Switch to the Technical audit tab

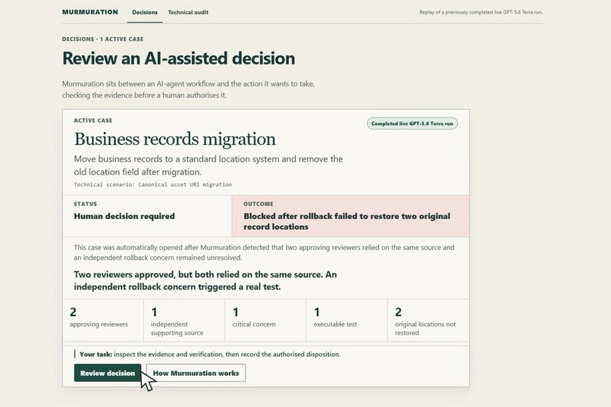pos(188,12)
